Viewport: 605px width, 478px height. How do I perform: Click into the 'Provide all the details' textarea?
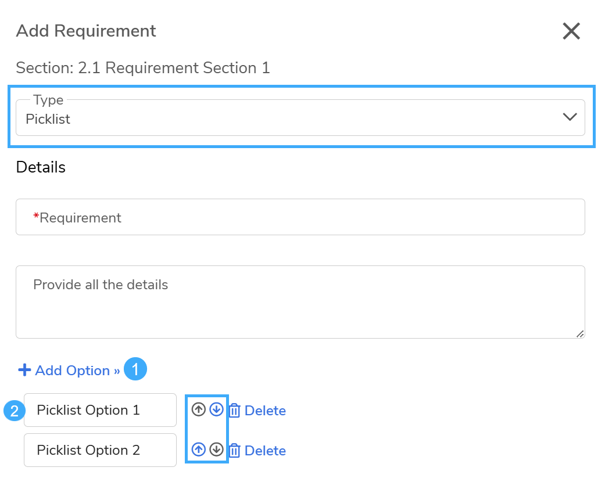coord(300,301)
